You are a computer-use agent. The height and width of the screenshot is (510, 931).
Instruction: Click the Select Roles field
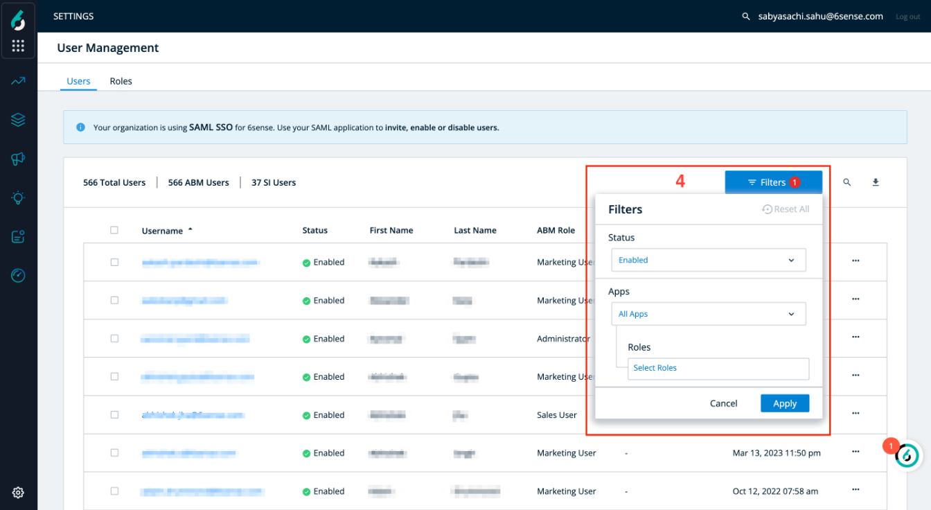[718, 369]
